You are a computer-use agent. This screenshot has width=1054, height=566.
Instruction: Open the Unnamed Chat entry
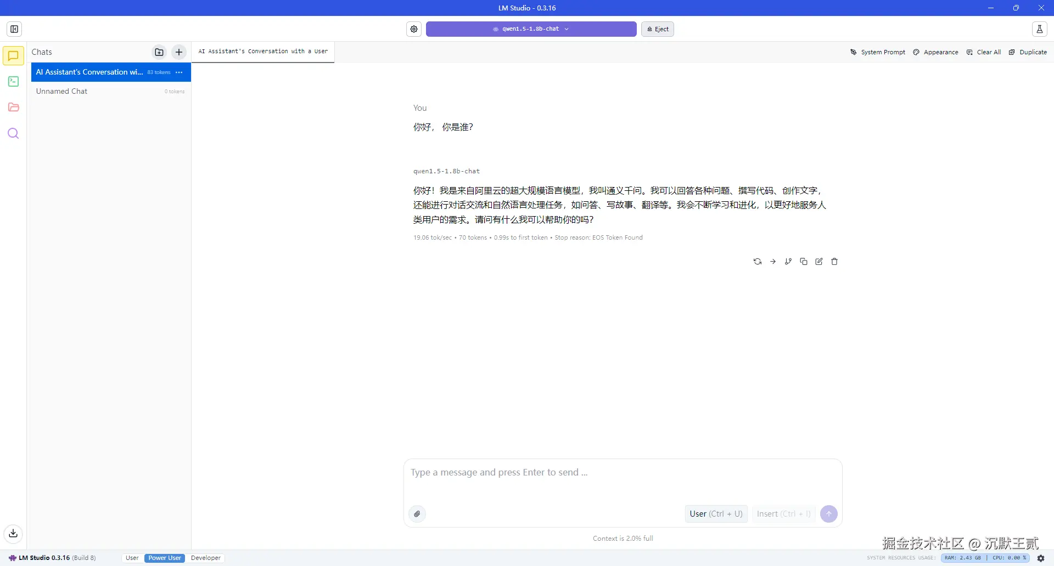pos(111,92)
